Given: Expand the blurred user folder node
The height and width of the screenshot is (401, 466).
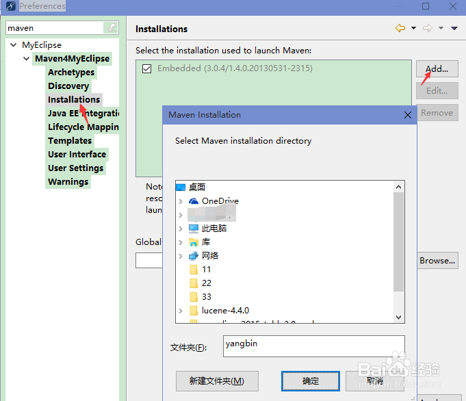Looking at the screenshot, I should [x=181, y=215].
